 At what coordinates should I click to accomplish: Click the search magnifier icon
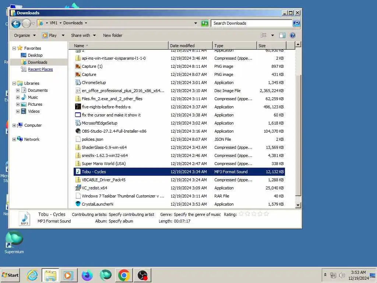296,23
